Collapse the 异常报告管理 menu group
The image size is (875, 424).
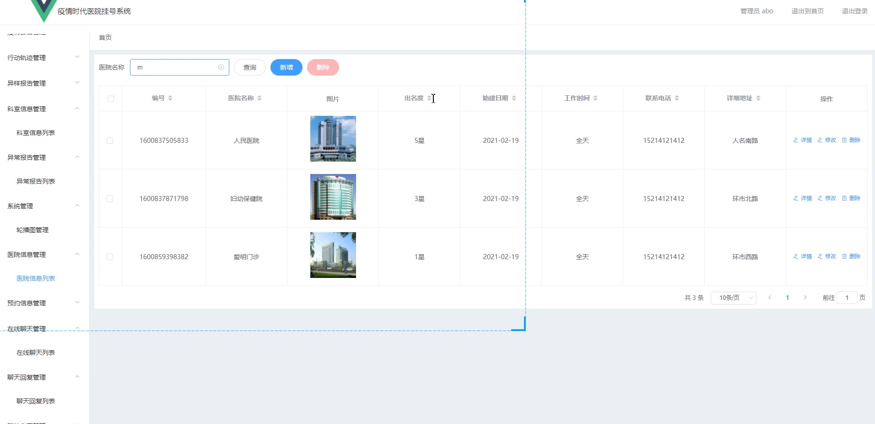coord(44,158)
